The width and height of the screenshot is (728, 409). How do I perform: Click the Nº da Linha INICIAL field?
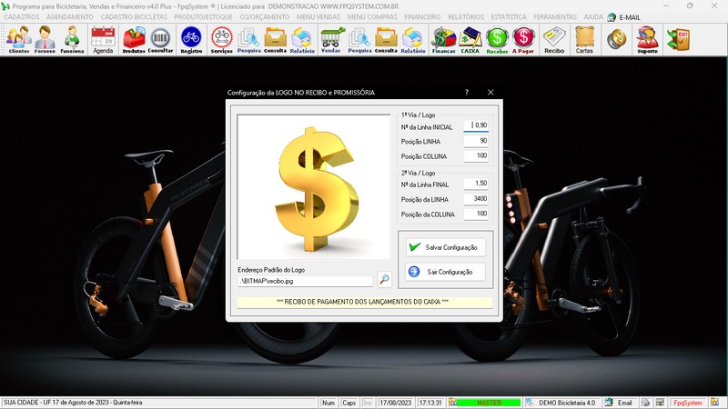(x=476, y=125)
